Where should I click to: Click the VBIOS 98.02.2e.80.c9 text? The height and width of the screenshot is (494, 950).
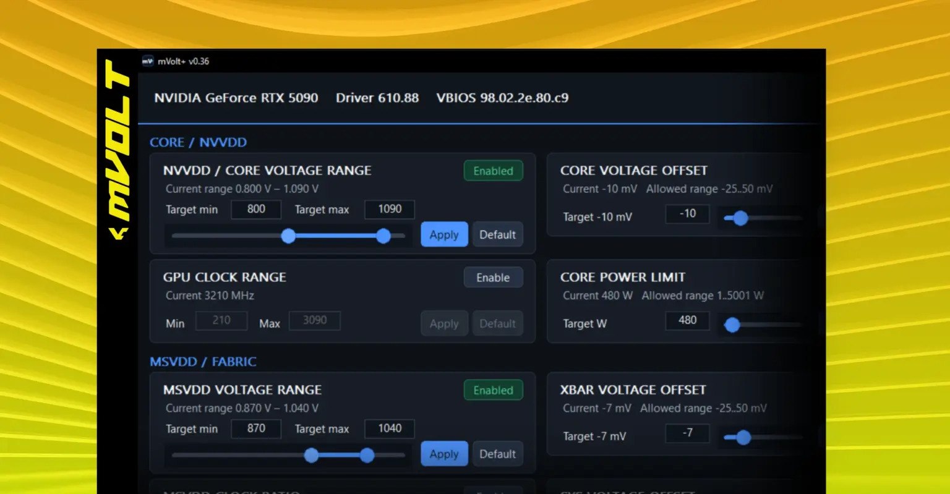pos(502,98)
